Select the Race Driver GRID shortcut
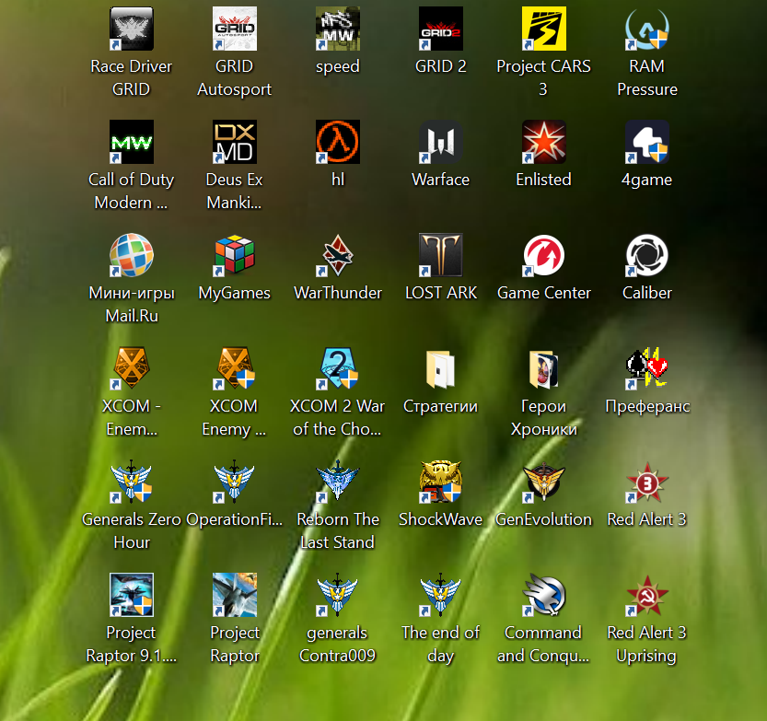This screenshot has width=767, height=721. point(132,29)
